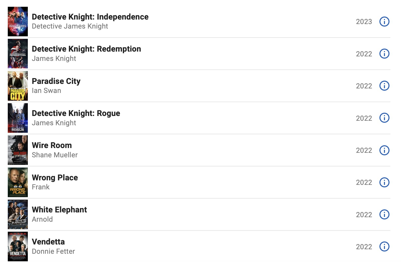The height and width of the screenshot is (262, 401).
Task: View info for Vendetta
Action: pyautogui.click(x=384, y=246)
